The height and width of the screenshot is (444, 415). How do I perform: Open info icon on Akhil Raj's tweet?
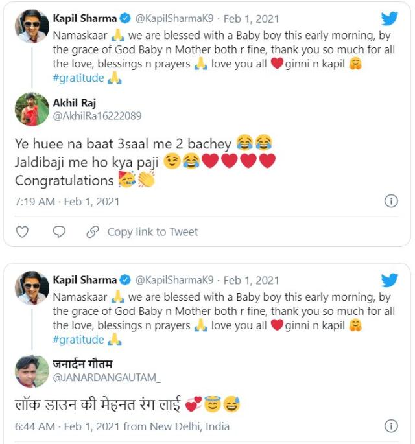[x=391, y=201]
